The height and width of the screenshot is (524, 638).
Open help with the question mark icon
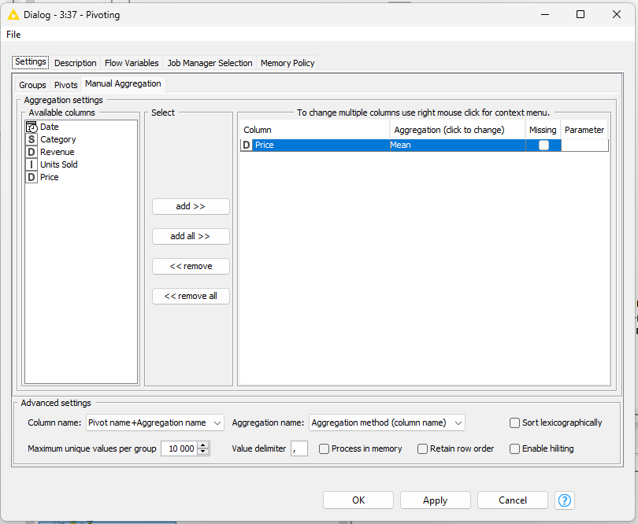pyautogui.click(x=564, y=500)
